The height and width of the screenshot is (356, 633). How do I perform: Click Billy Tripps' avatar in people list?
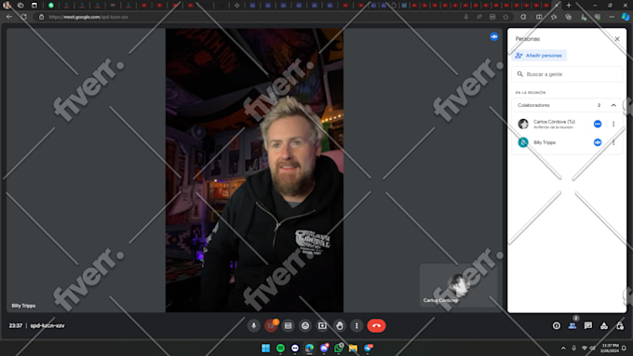pos(523,142)
